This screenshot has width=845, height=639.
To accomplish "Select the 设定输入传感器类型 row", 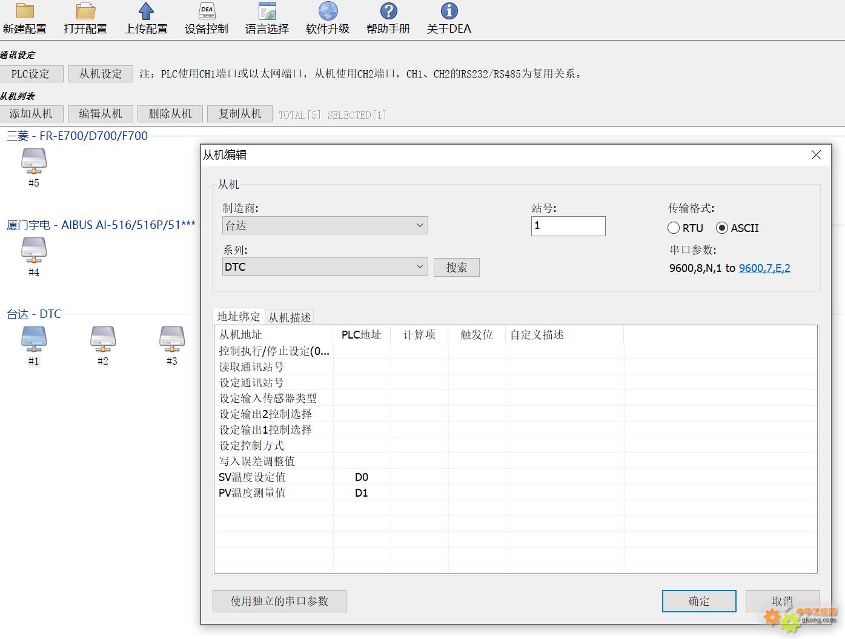I will pyautogui.click(x=515, y=398).
